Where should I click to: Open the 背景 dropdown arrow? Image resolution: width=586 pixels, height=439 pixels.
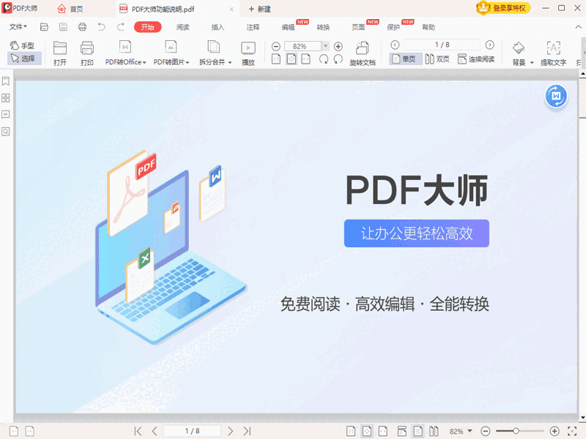(x=532, y=62)
